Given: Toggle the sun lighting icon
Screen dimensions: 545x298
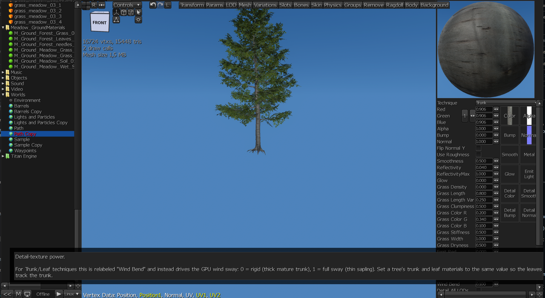Looking at the screenshot, I should click(x=138, y=20).
